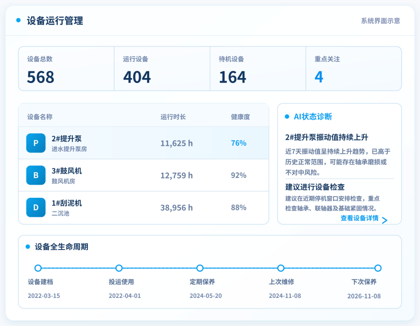
Task: Click the blue D icon for 1#刮泥机
Action: [x=36, y=207]
